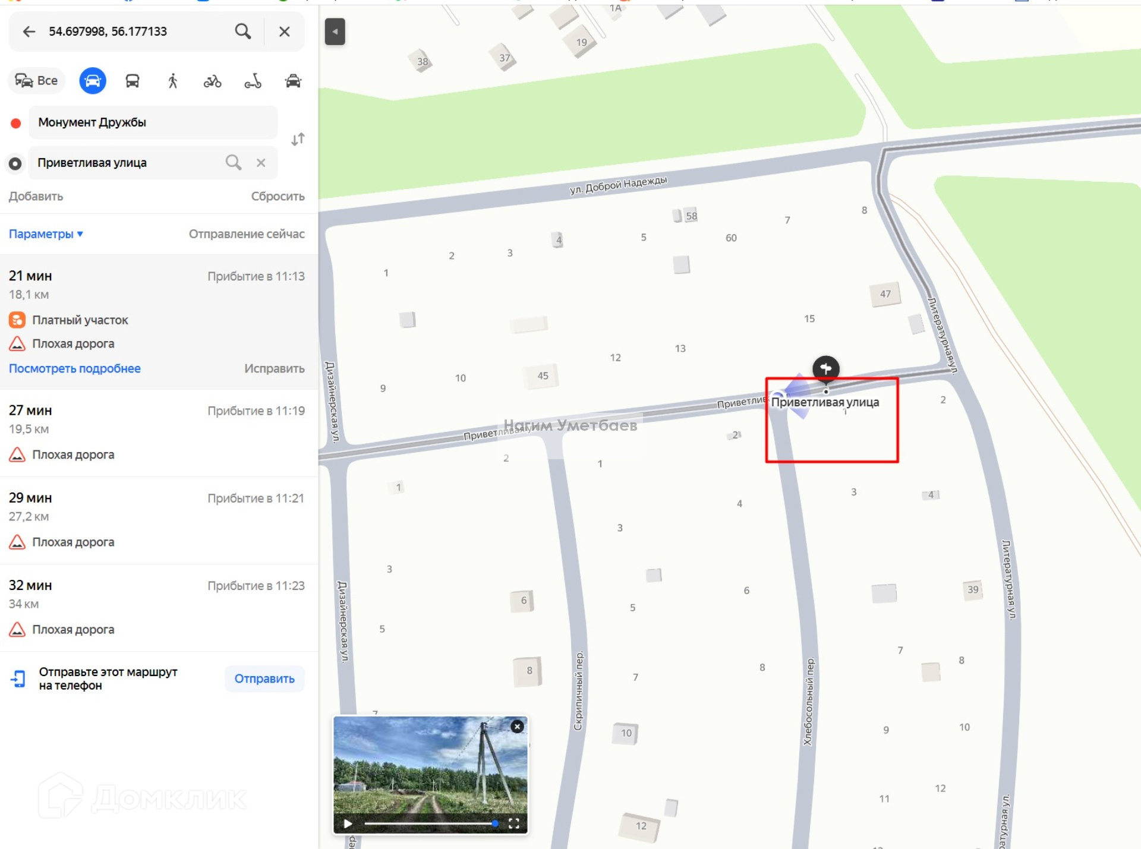This screenshot has height=849, width=1141.
Task: Choose the Все transport modes tab
Action: pos(37,81)
